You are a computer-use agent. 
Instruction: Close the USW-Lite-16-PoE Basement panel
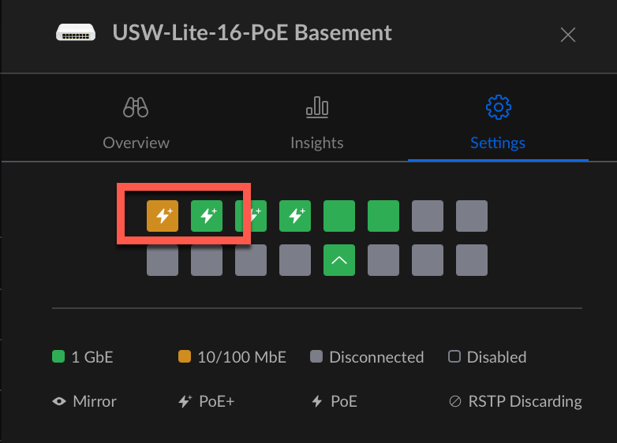click(567, 35)
